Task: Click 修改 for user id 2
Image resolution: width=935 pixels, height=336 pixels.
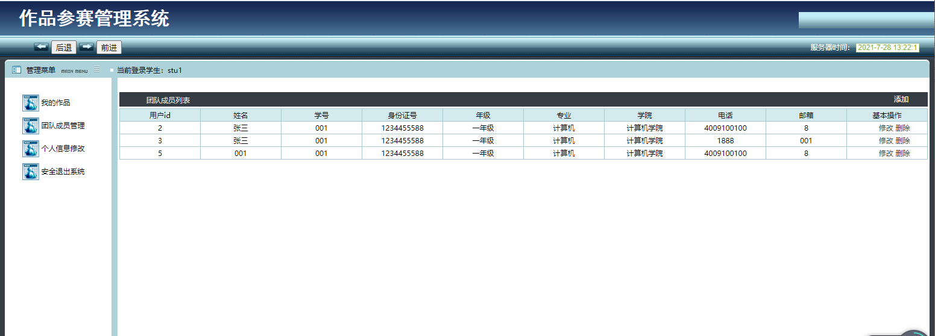Action: 886,128
